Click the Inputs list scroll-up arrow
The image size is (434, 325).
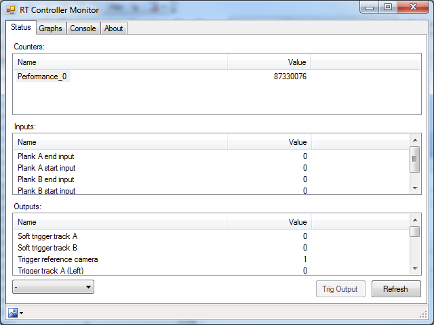[415, 139]
